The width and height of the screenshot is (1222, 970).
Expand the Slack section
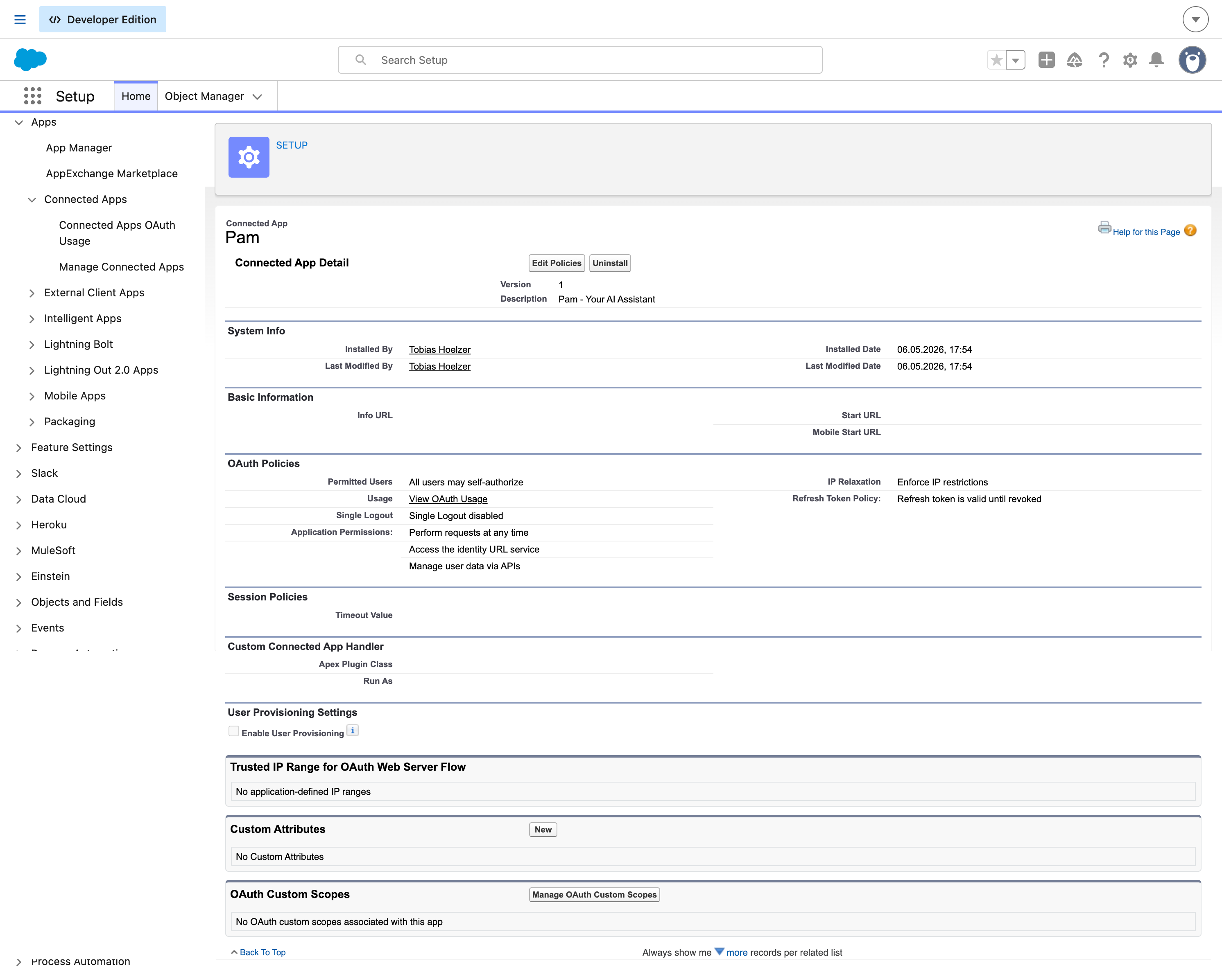click(x=19, y=474)
